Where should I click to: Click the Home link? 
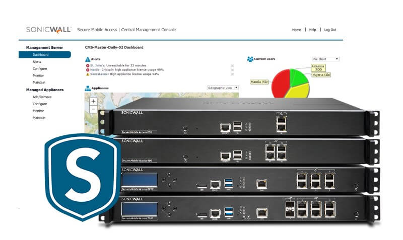click(x=296, y=30)
